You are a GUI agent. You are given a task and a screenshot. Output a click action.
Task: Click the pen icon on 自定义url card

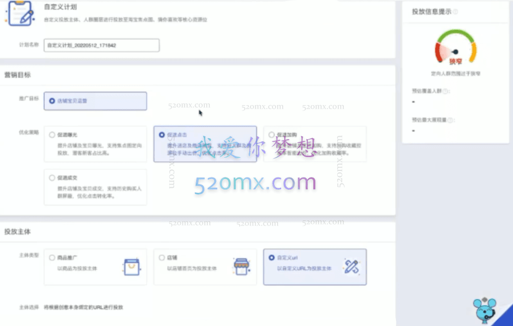(x=352, y=266)
